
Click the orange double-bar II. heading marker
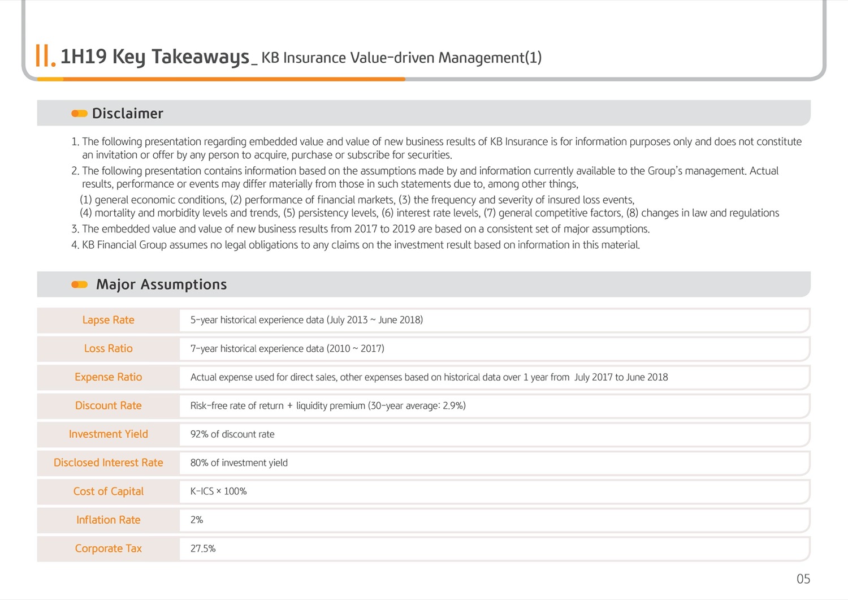tap(45, 56)
